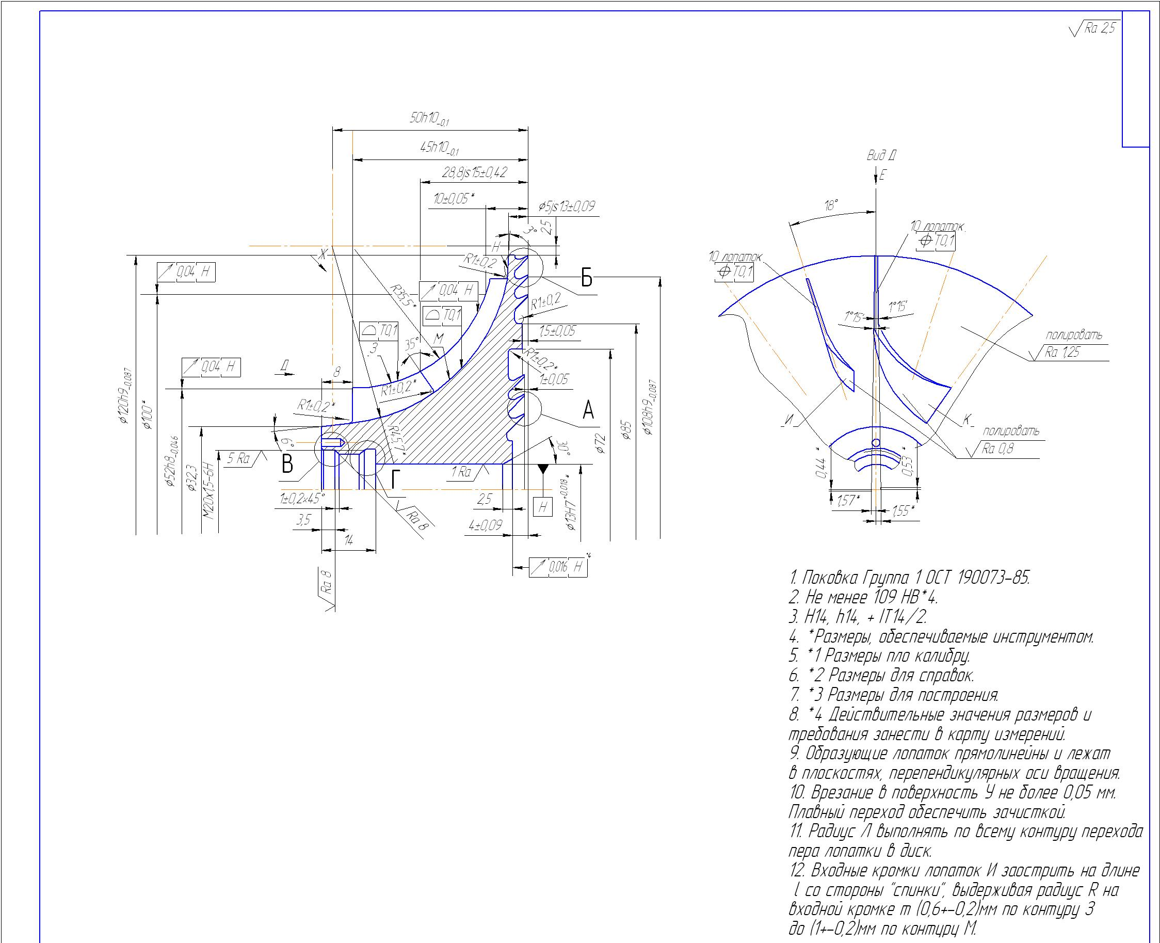Screen dimensions: 1160x943
Task: Click the detail callout letter А
Action: click(x=588, y=411)
